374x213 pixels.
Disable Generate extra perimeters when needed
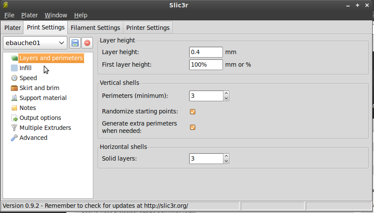pos(193,127)
